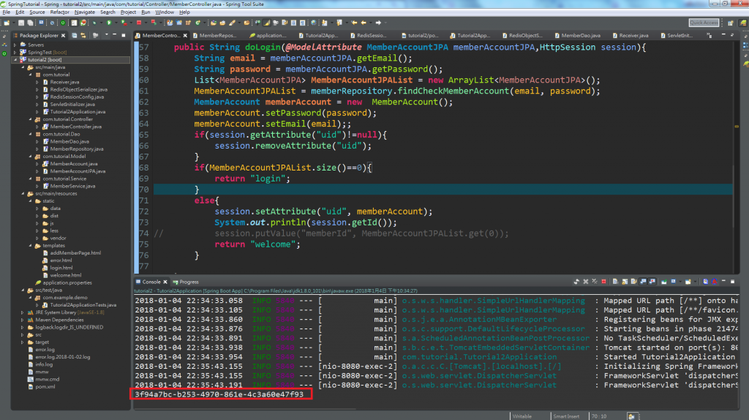Screen dimensions: 749x420
Task: Toggle Scroll Lock in the Console toolbar
Action: pos(625,282)
